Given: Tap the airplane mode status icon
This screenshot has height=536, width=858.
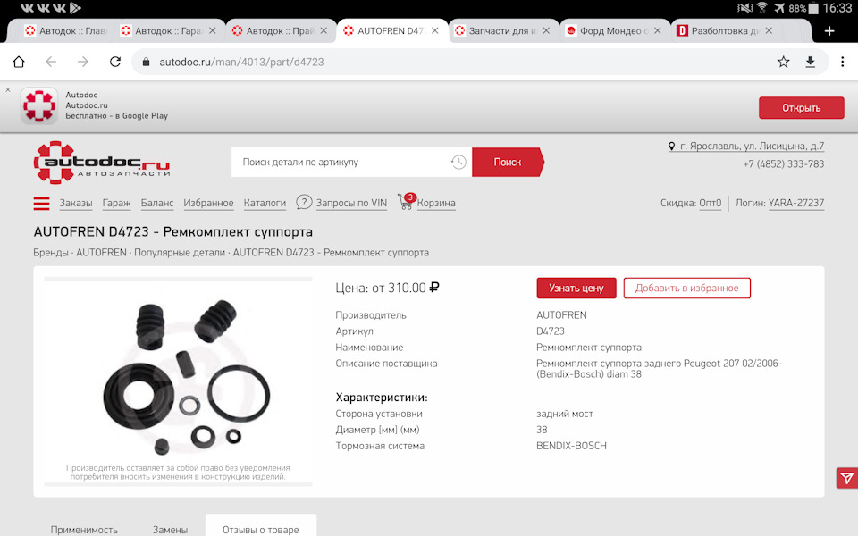Looking at the screenshot, I should pyautogui.click(x=779, y=8).
